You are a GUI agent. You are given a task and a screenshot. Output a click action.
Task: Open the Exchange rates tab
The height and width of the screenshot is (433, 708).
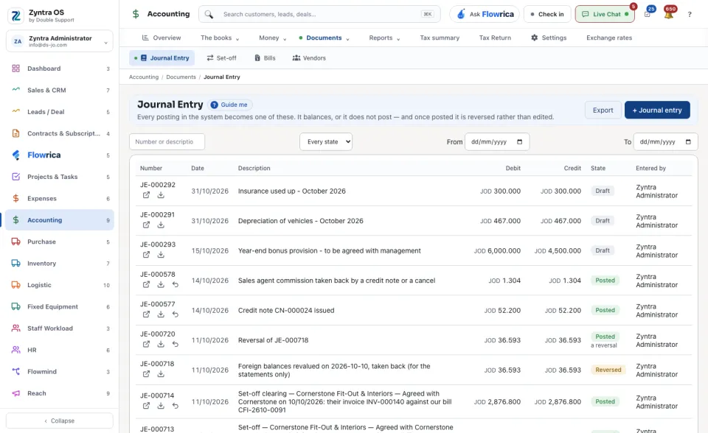tap(609, 38)
